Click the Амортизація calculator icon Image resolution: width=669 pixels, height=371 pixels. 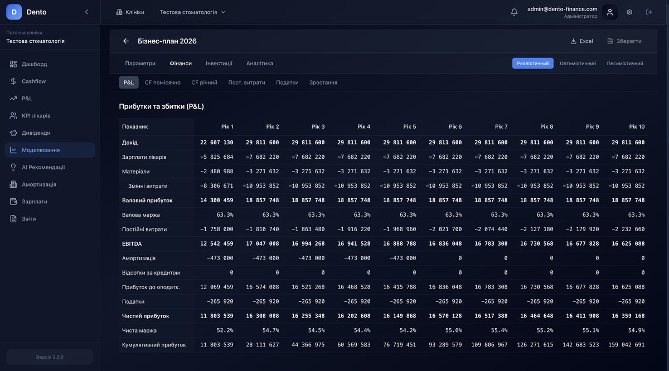point(12,183)
